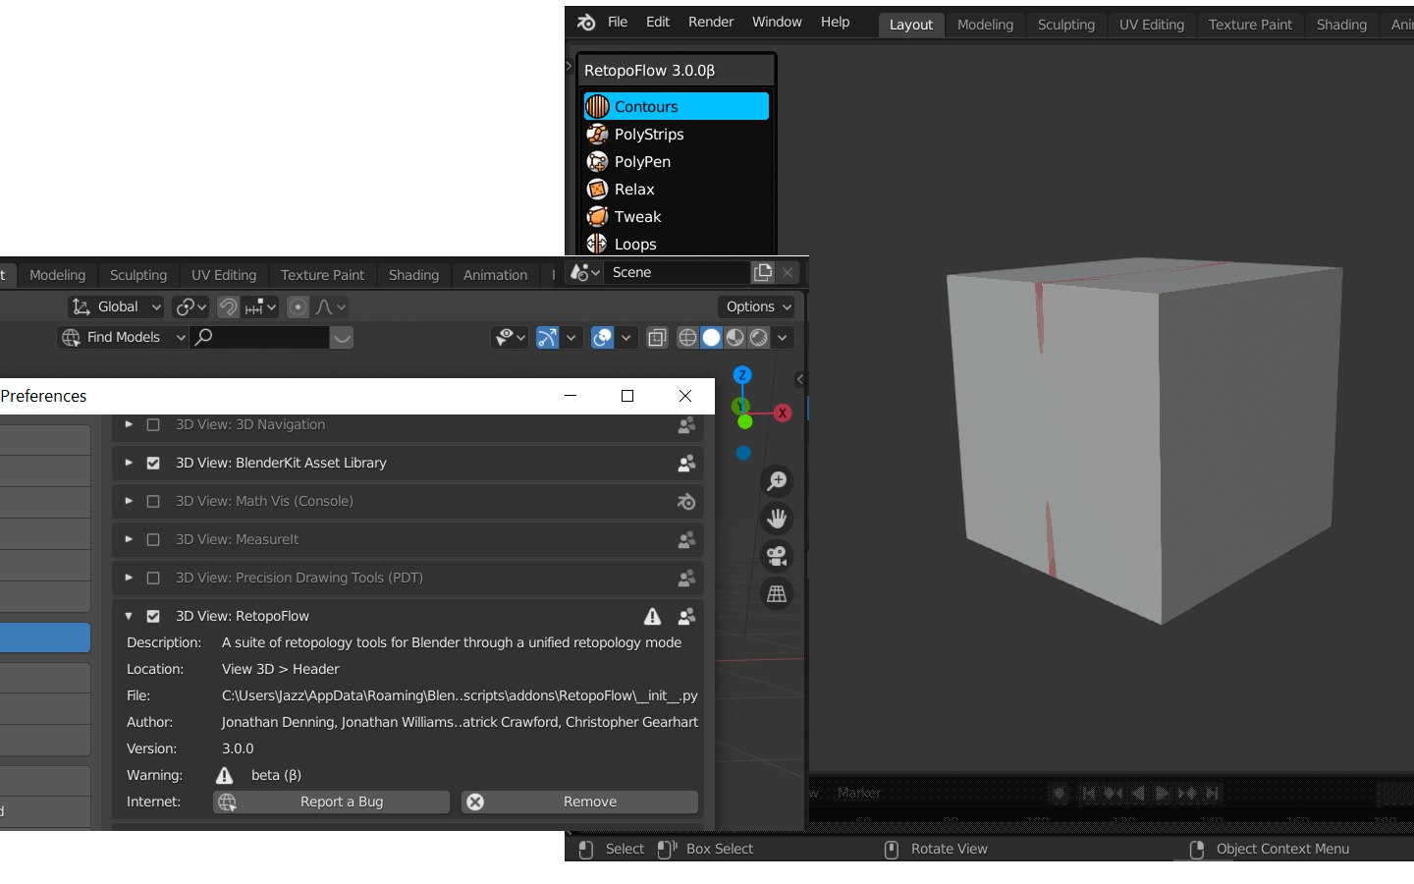The height and width of the screenshot is (884, 1414).
Task: Enable Precision Drawing Tools (PDT) checkbox
Action: coord(153,578)
